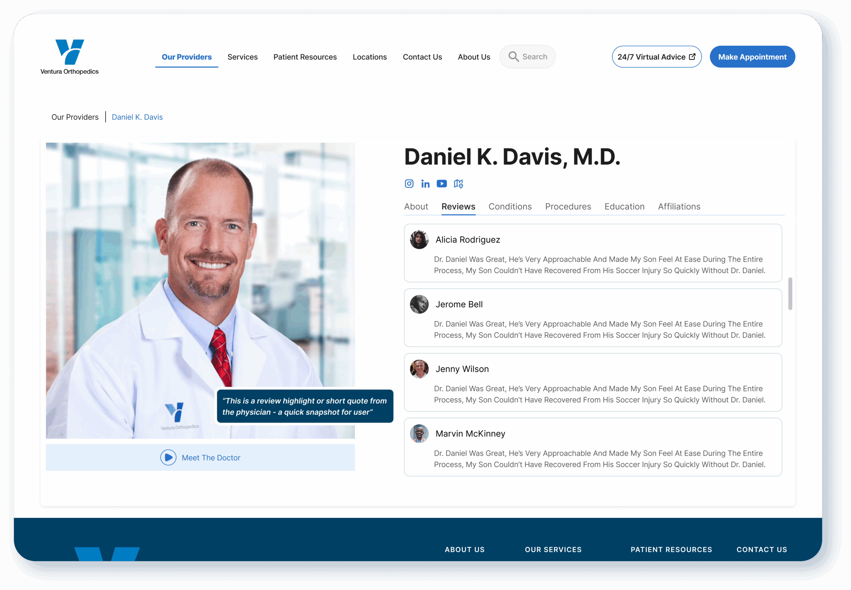
Task: Click Alicia Rodriguez's reviewer avatar
Action: (419, 240)
